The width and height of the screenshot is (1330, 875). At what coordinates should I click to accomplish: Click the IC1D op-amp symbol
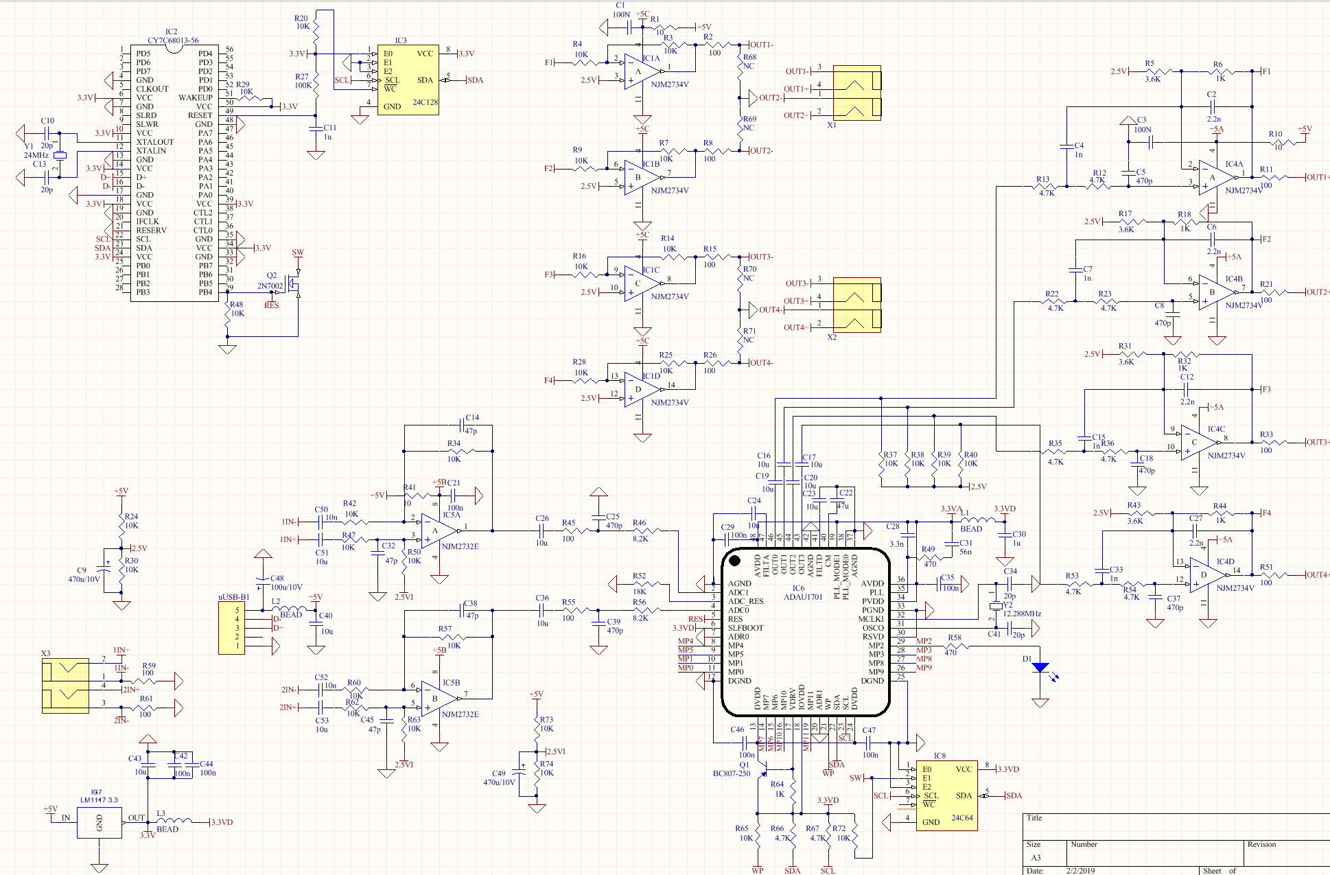pos(643,389)
